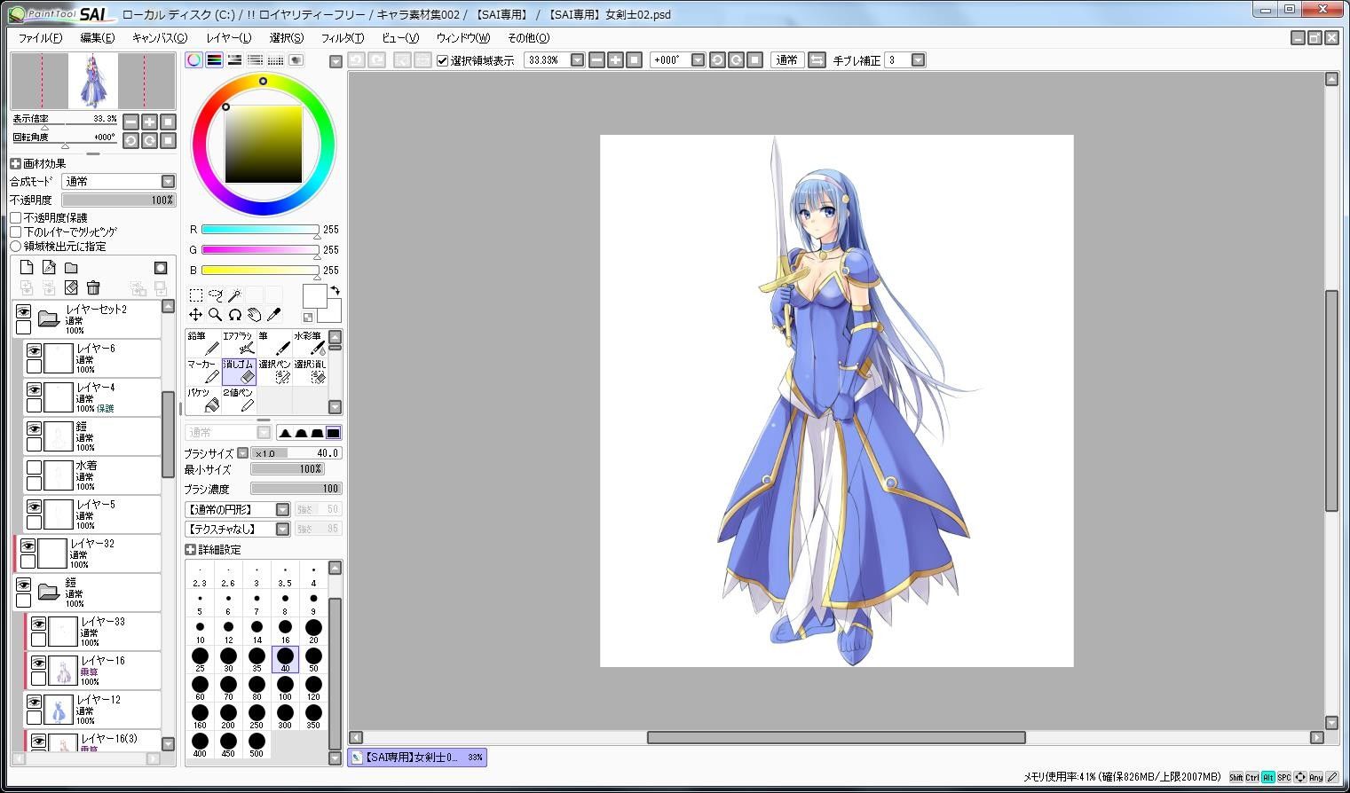Open the 【テクスチャなし】 texture dropdown
Viewport: 1350px width, 793px height.
click(x=282, y=530)
